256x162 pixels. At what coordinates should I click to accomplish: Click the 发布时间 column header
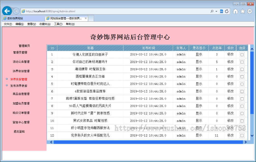point(148,48)
